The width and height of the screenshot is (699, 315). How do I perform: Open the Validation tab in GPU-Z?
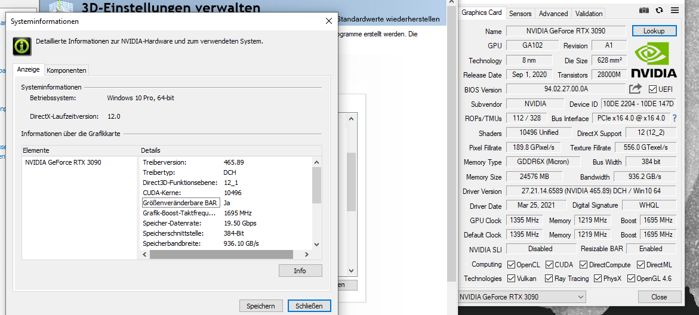[589, 13]
